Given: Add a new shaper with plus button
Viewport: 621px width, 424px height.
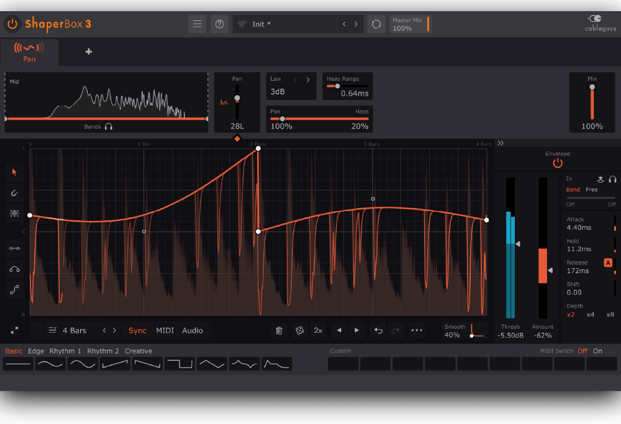Looking at the screenshot, I should tap(89, 52).
